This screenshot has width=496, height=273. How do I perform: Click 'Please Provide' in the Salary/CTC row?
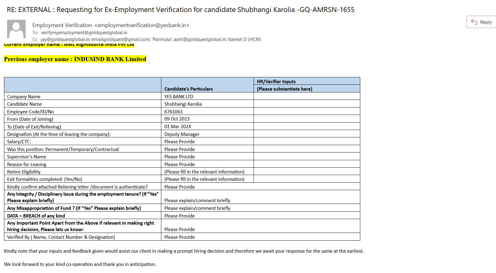(180, 142)
